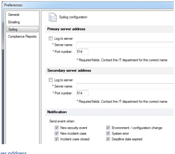The height and width of the screenshot is (154, 175).
Task: Click the primary Required fields note
Action: (x=122, y=60)
